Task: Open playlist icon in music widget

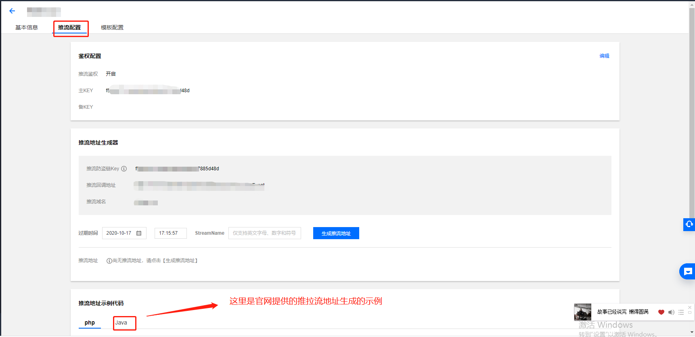Action: pos(681,312)
